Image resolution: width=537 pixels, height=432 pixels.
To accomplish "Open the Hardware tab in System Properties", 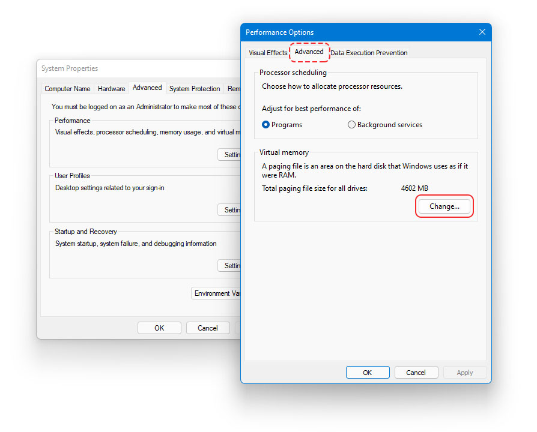I will [x=111, y=88].
